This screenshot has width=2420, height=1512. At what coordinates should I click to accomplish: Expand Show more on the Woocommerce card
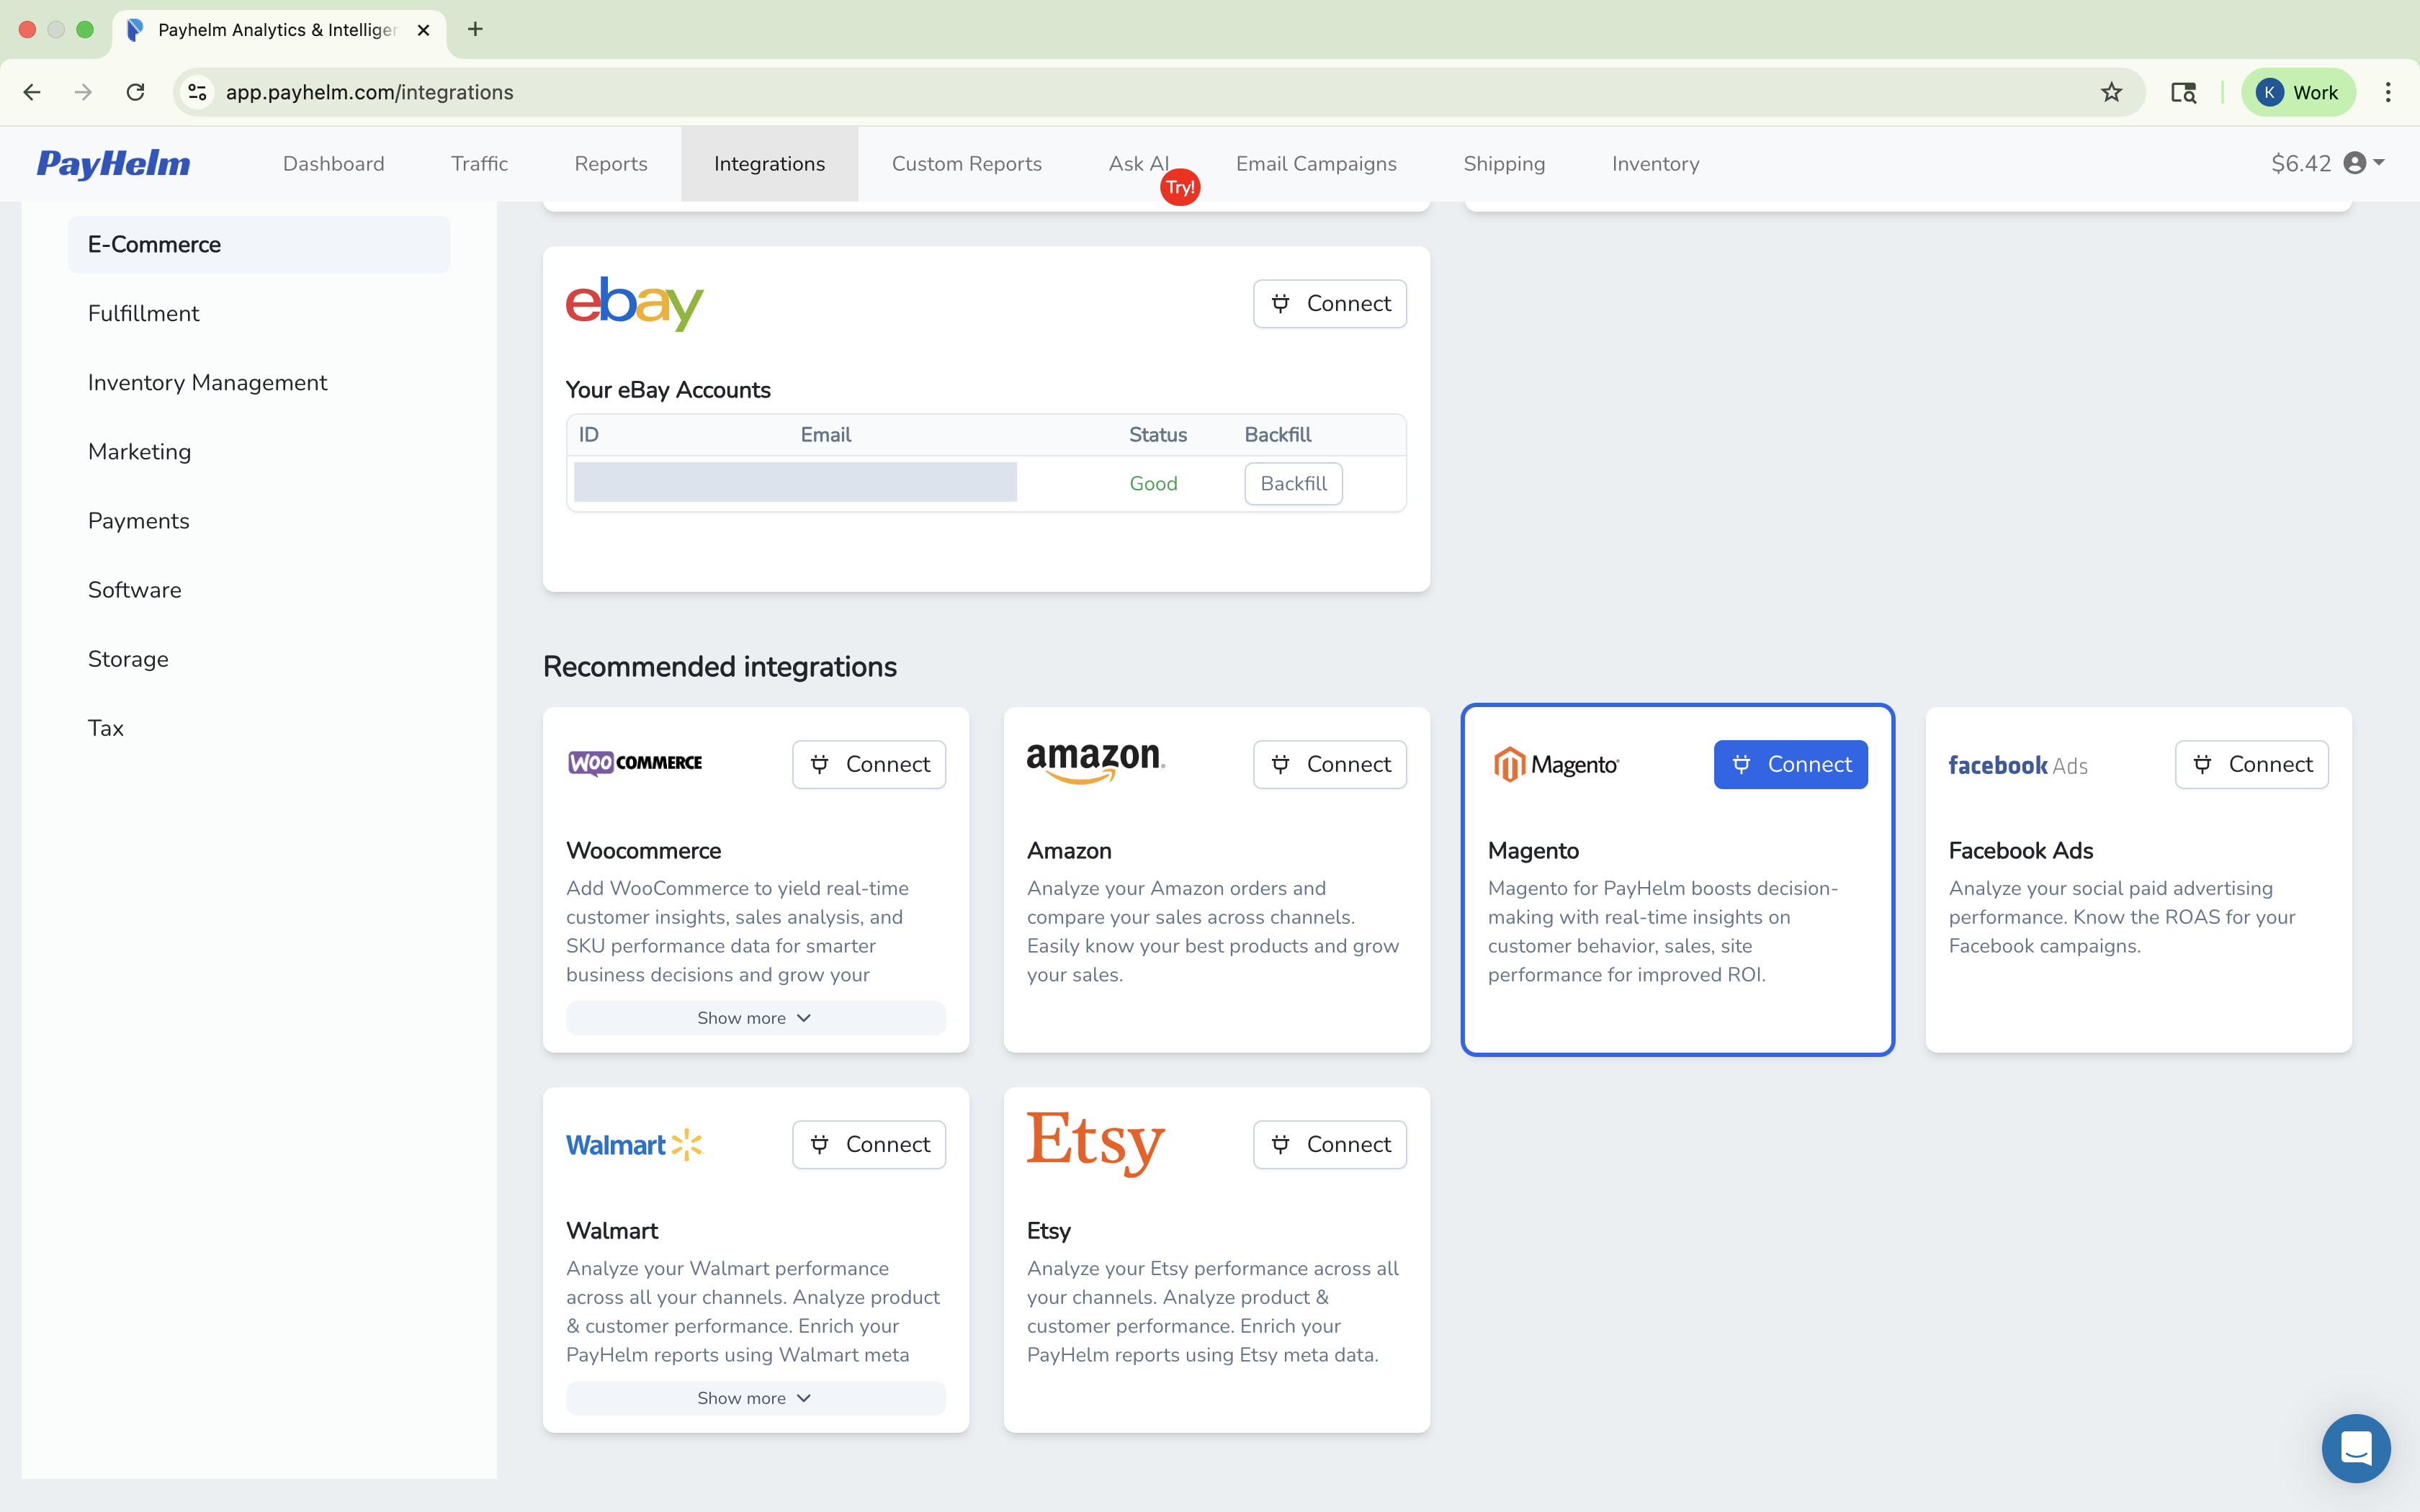coord(754,1017)
